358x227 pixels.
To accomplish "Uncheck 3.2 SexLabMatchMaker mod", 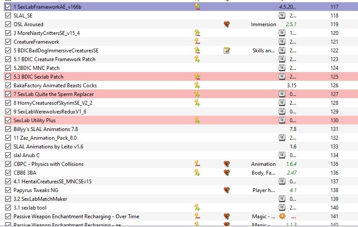I will point(8,199).
